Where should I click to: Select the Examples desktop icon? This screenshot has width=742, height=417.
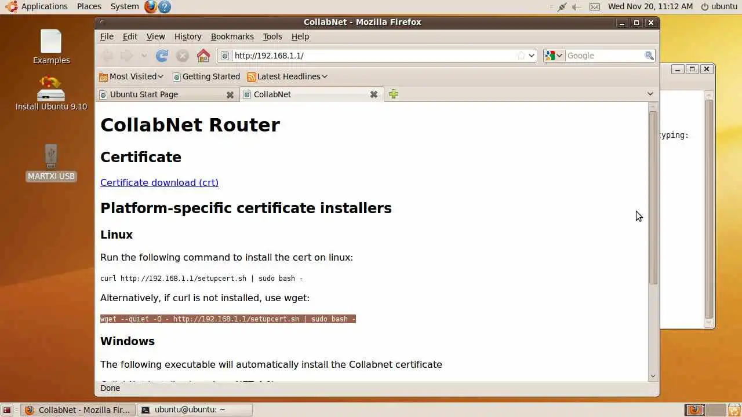click(51, 47)
